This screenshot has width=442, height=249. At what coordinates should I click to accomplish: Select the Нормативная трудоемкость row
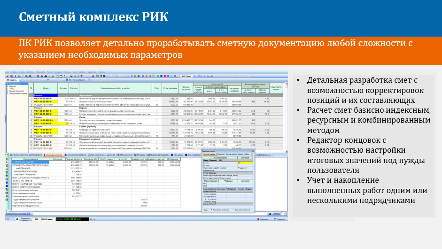[96, 206]
